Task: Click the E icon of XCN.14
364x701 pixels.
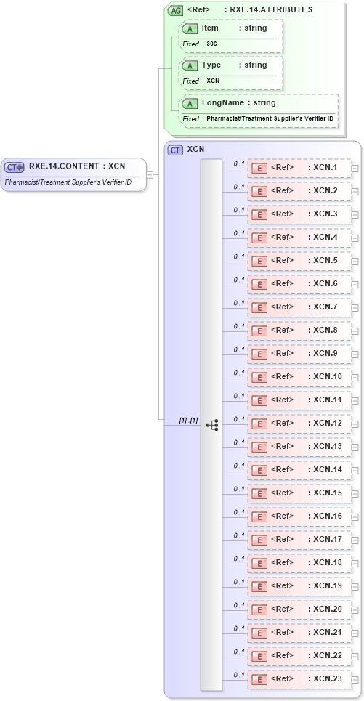Action: [259, 470]
